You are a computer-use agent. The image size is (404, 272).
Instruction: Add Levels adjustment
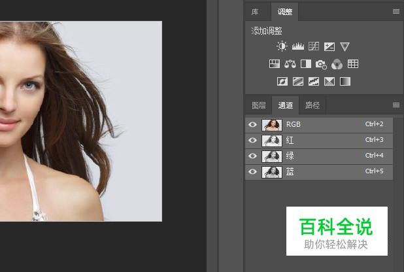pyautogui.click(x=298, y=46)
